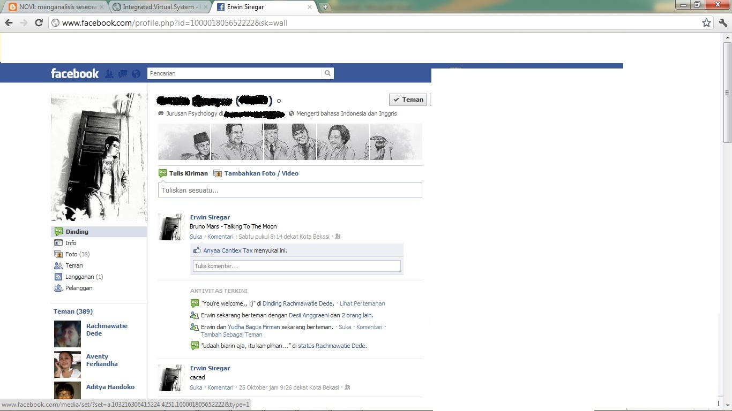Click Tambah Sebagai Teman link
The width and height of the screenshot is (732, 411).
click(231, 334)
